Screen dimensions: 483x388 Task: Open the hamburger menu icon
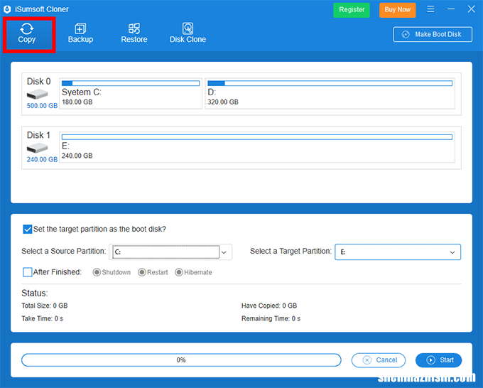pyautogui.click(x=430, y=9)
